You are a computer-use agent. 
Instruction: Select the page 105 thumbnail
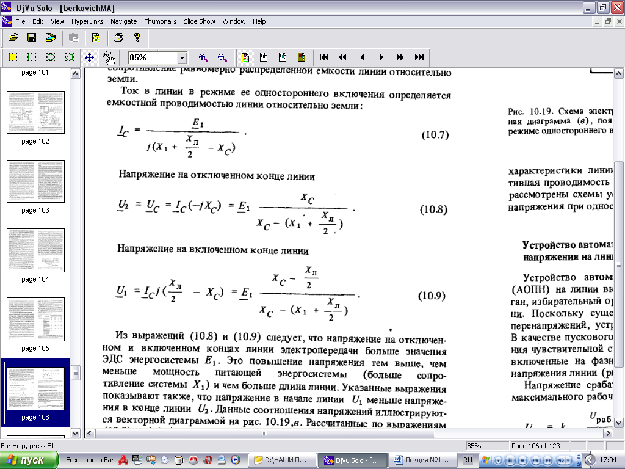35,319
